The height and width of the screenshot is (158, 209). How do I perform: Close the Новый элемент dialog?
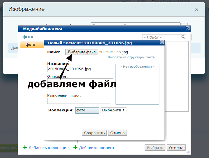pos(162,42)
